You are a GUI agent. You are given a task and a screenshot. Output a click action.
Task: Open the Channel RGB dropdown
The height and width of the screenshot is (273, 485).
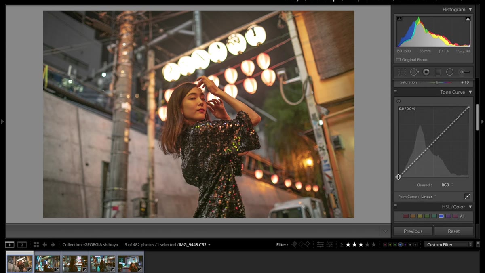[447, 185]
